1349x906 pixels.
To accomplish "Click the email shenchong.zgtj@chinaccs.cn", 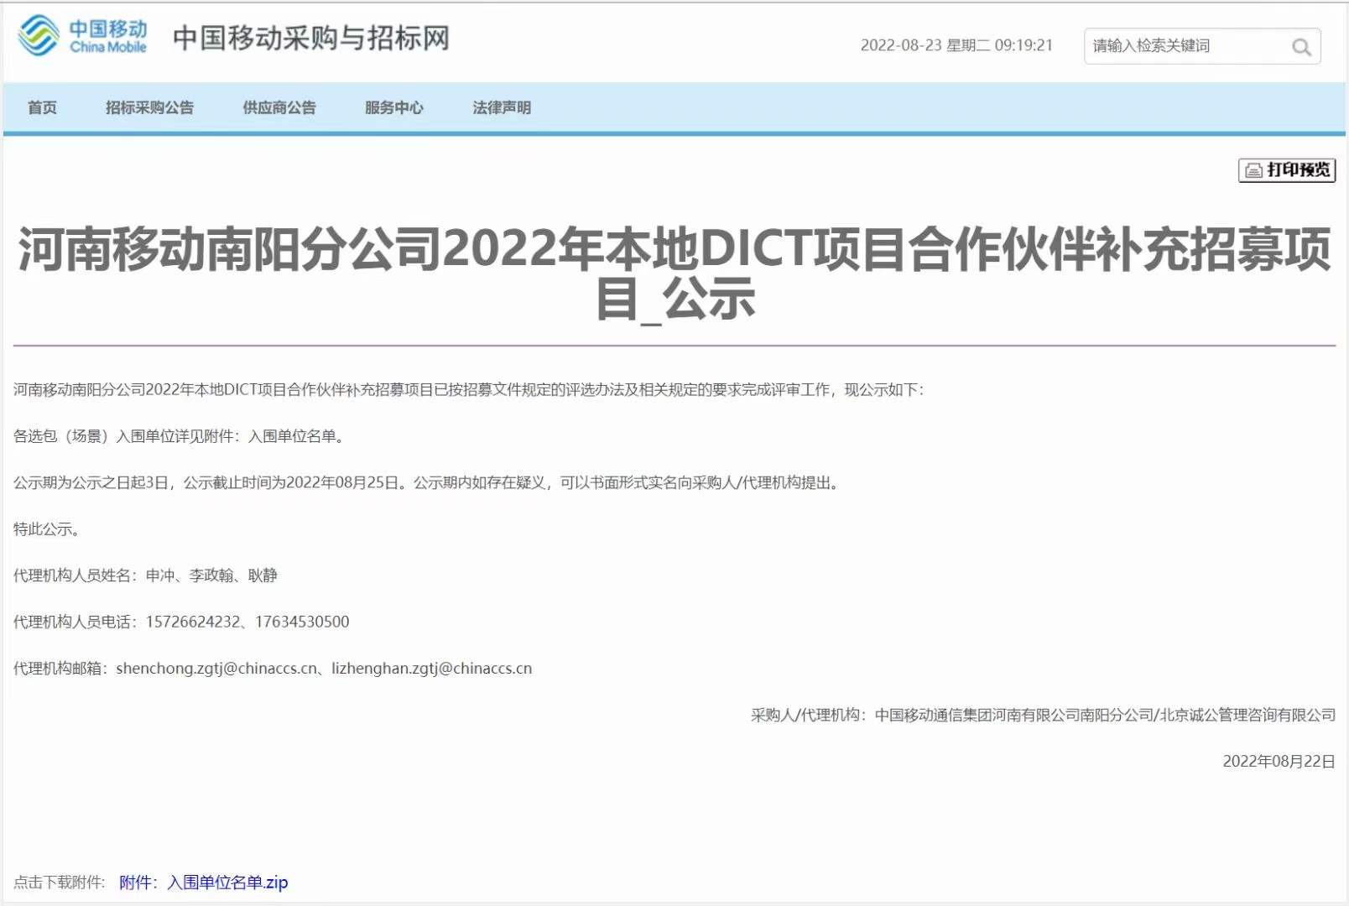I will point(216,669).
